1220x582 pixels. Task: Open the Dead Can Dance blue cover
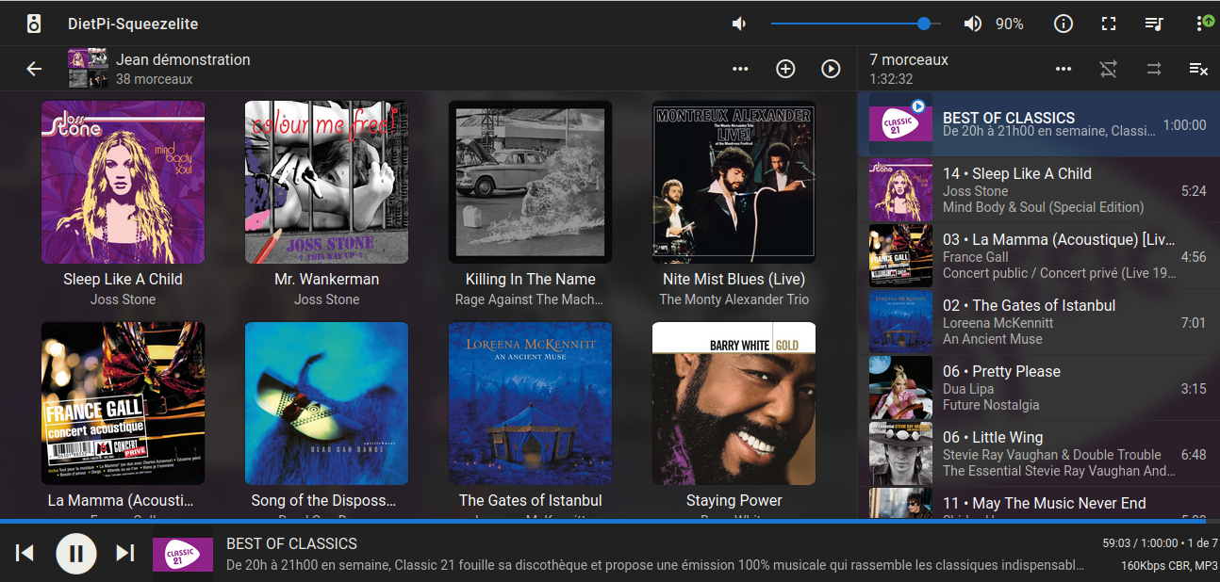tap(326, 403)
